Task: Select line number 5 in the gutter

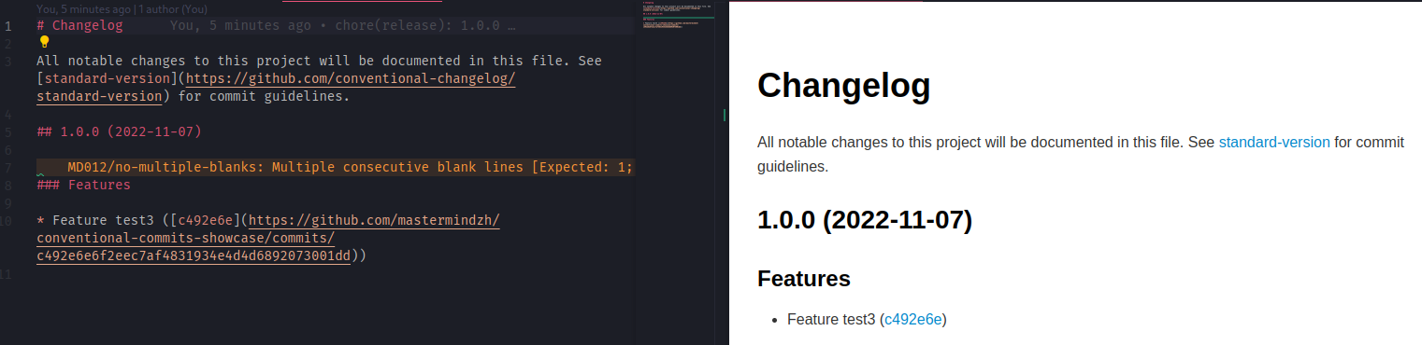Action: pos(9,131)
